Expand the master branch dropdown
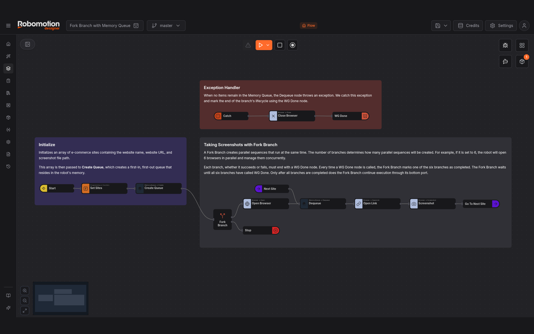 pyautogui.click(x=166, y=25)
